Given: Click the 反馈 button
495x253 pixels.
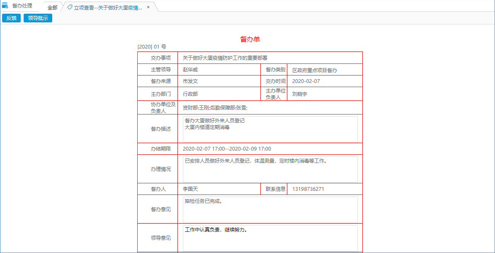Looking at the screenshot, I should tap(11, 18).
